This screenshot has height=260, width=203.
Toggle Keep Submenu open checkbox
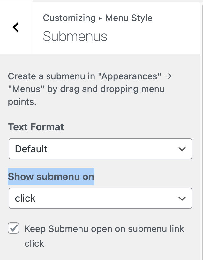point(13,228)
